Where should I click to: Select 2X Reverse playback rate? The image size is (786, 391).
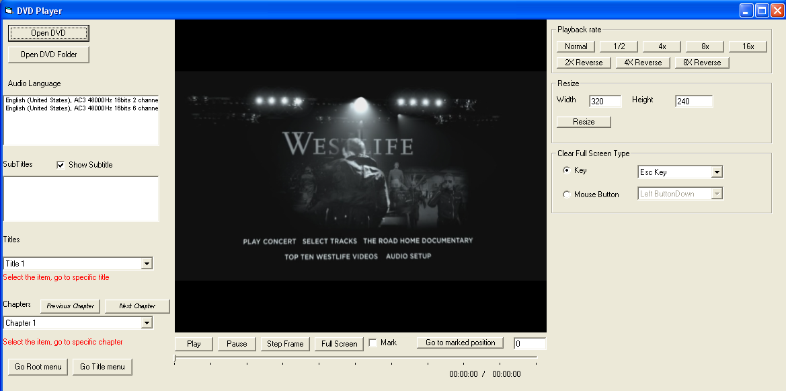pyautogui.click(x=584, y=63)
